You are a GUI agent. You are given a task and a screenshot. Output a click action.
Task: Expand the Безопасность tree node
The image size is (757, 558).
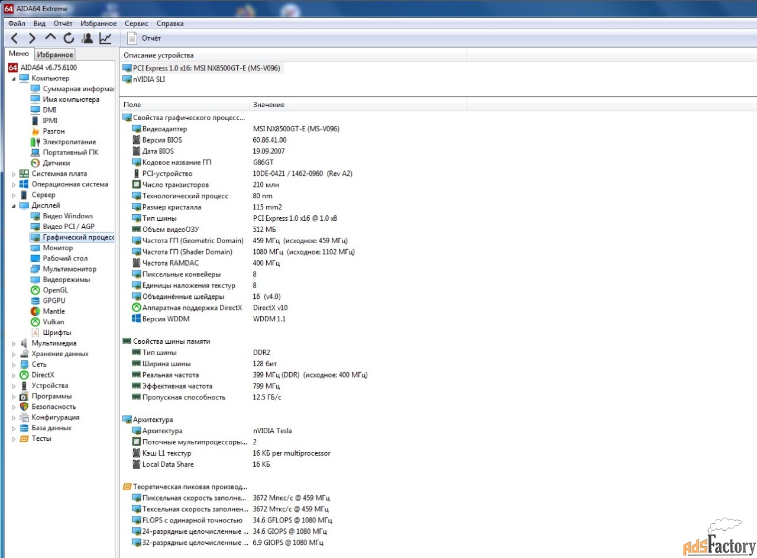[x=14, y=407]
